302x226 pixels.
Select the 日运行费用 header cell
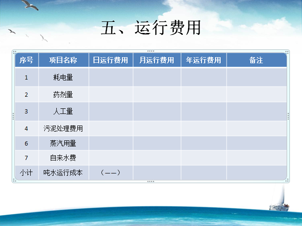111,60
